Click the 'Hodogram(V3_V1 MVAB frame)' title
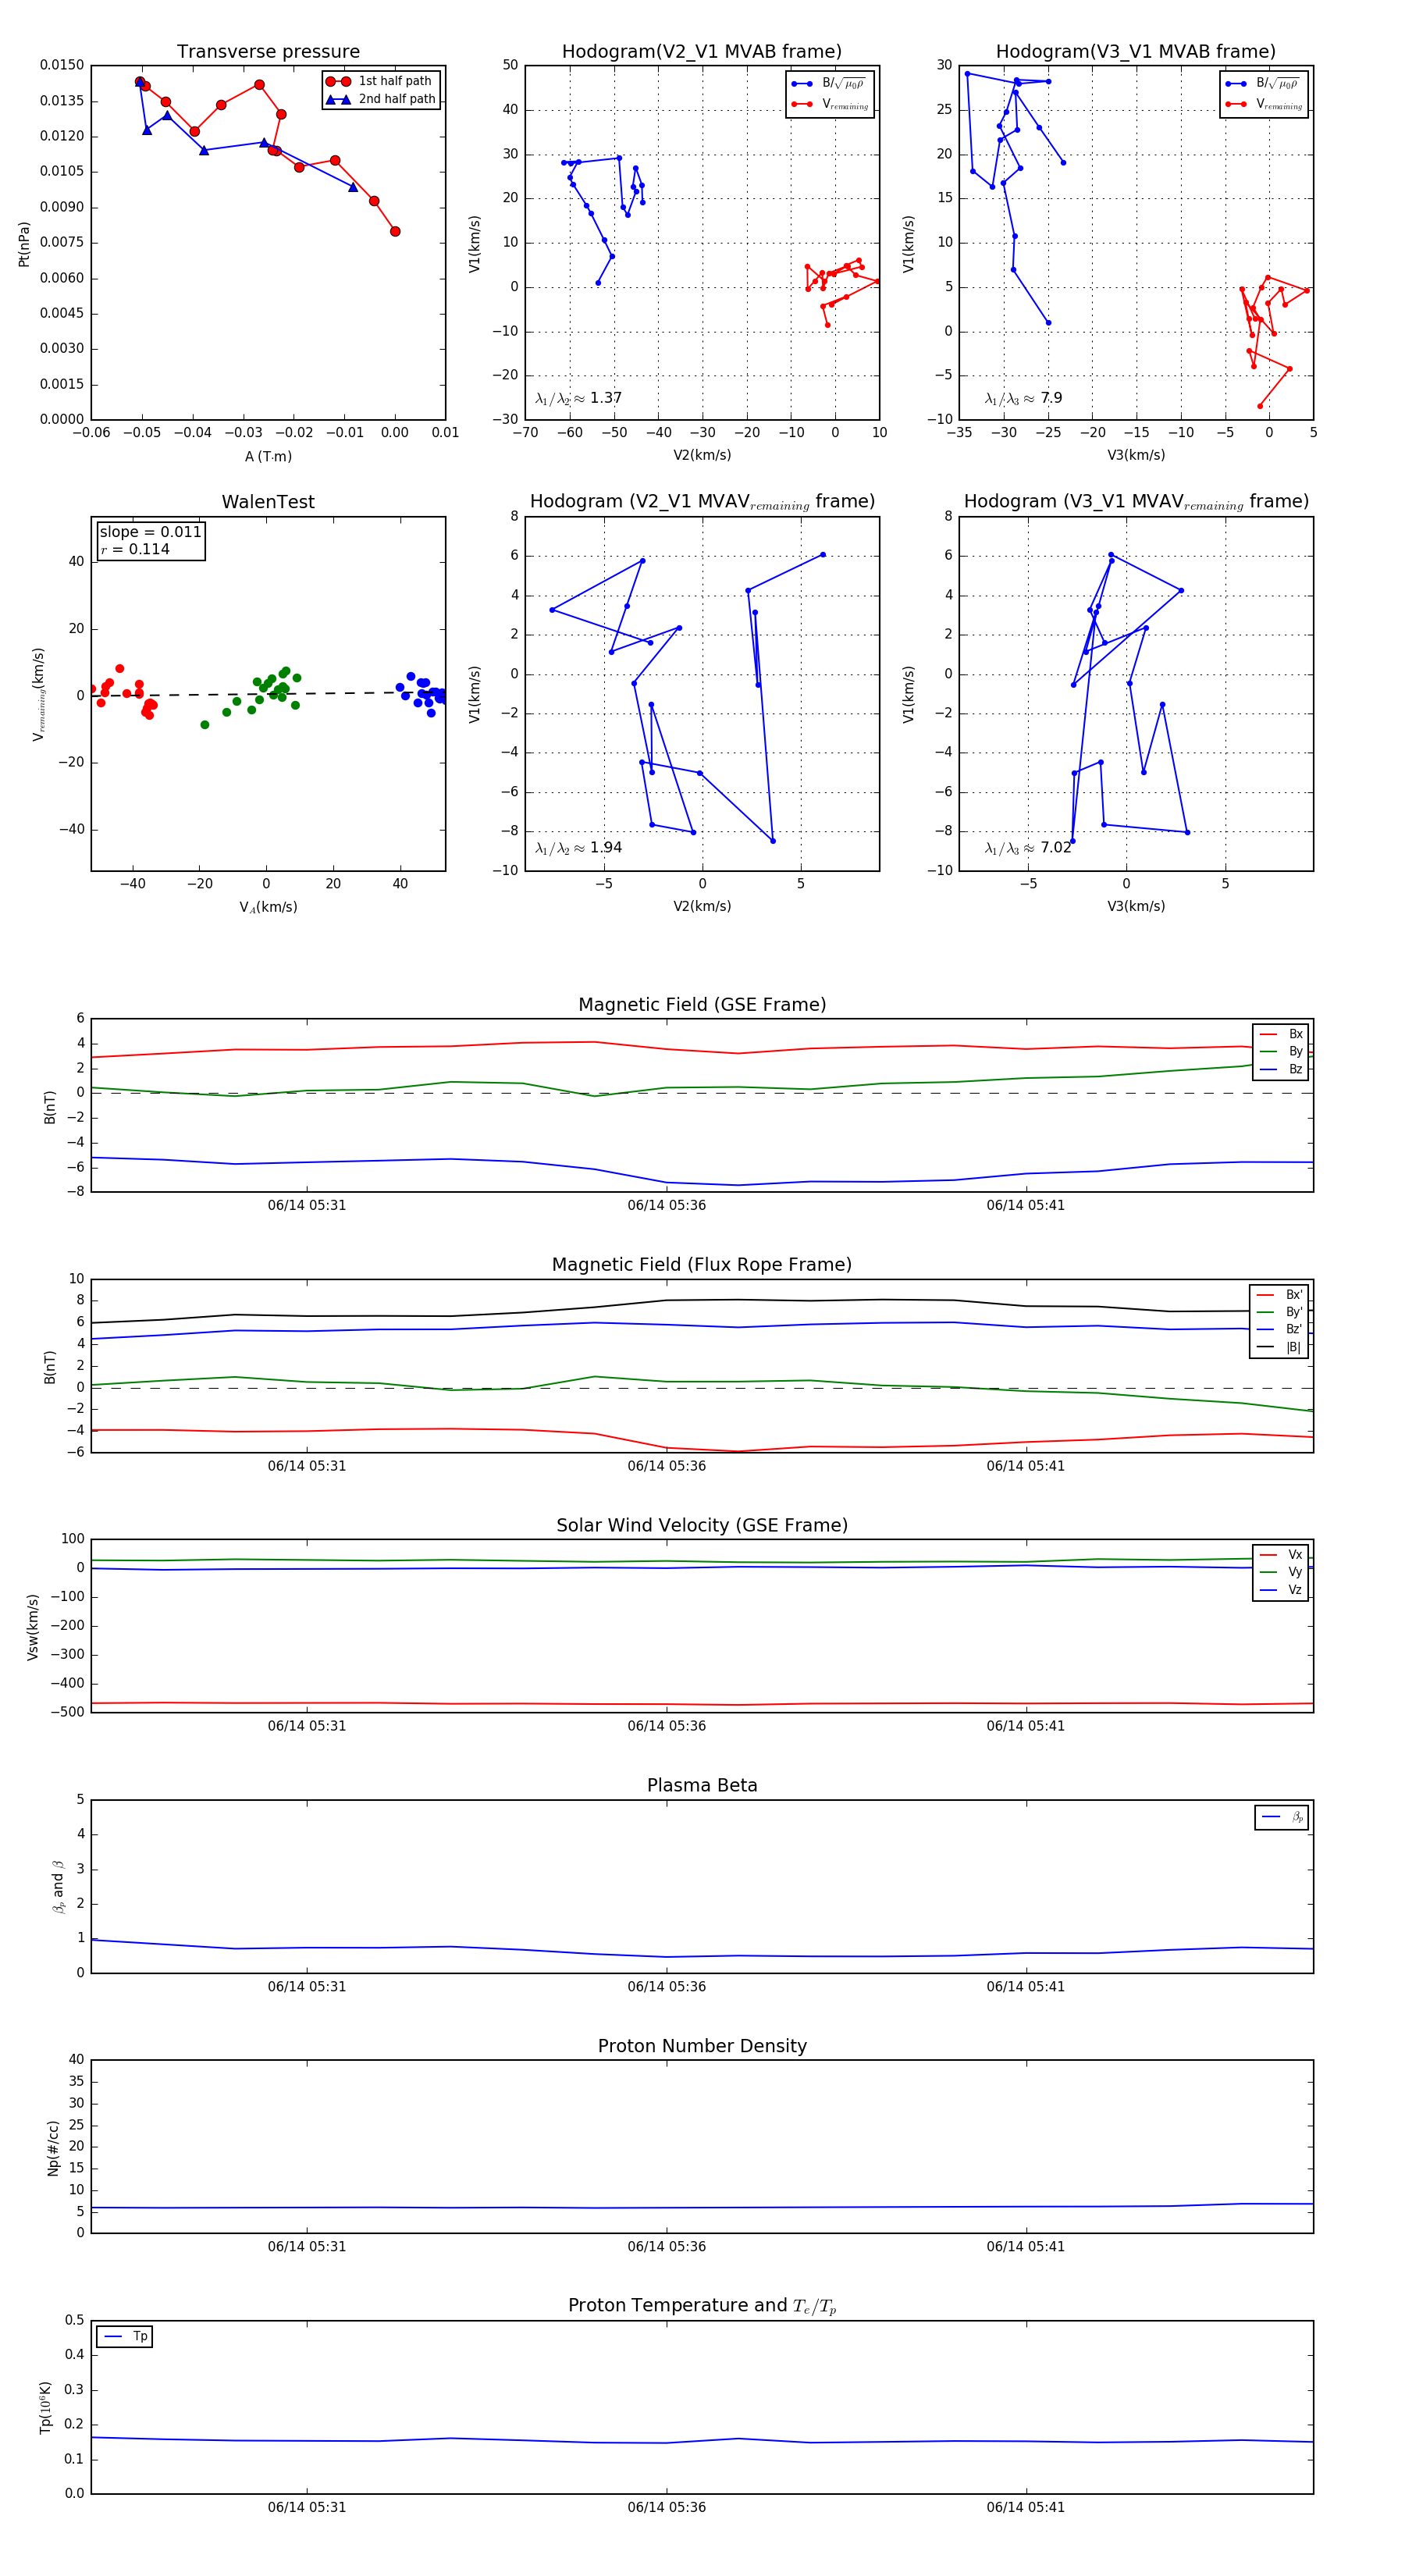 1136,52
